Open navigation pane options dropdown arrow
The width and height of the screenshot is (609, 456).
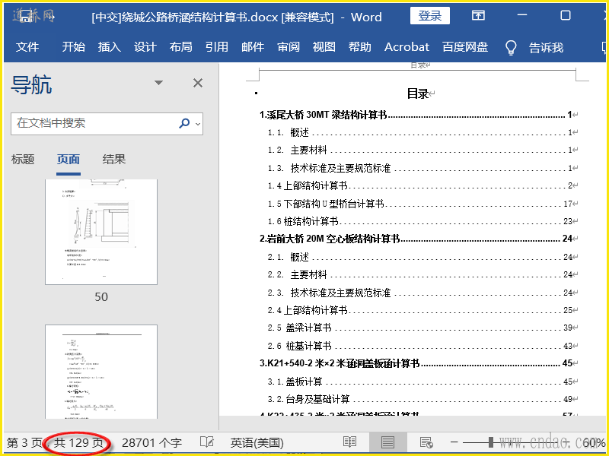pyautogui.click(x=158, y=83)
